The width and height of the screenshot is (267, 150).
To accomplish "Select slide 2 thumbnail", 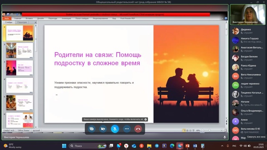I will pyautogui.click(x=20, y=50).
